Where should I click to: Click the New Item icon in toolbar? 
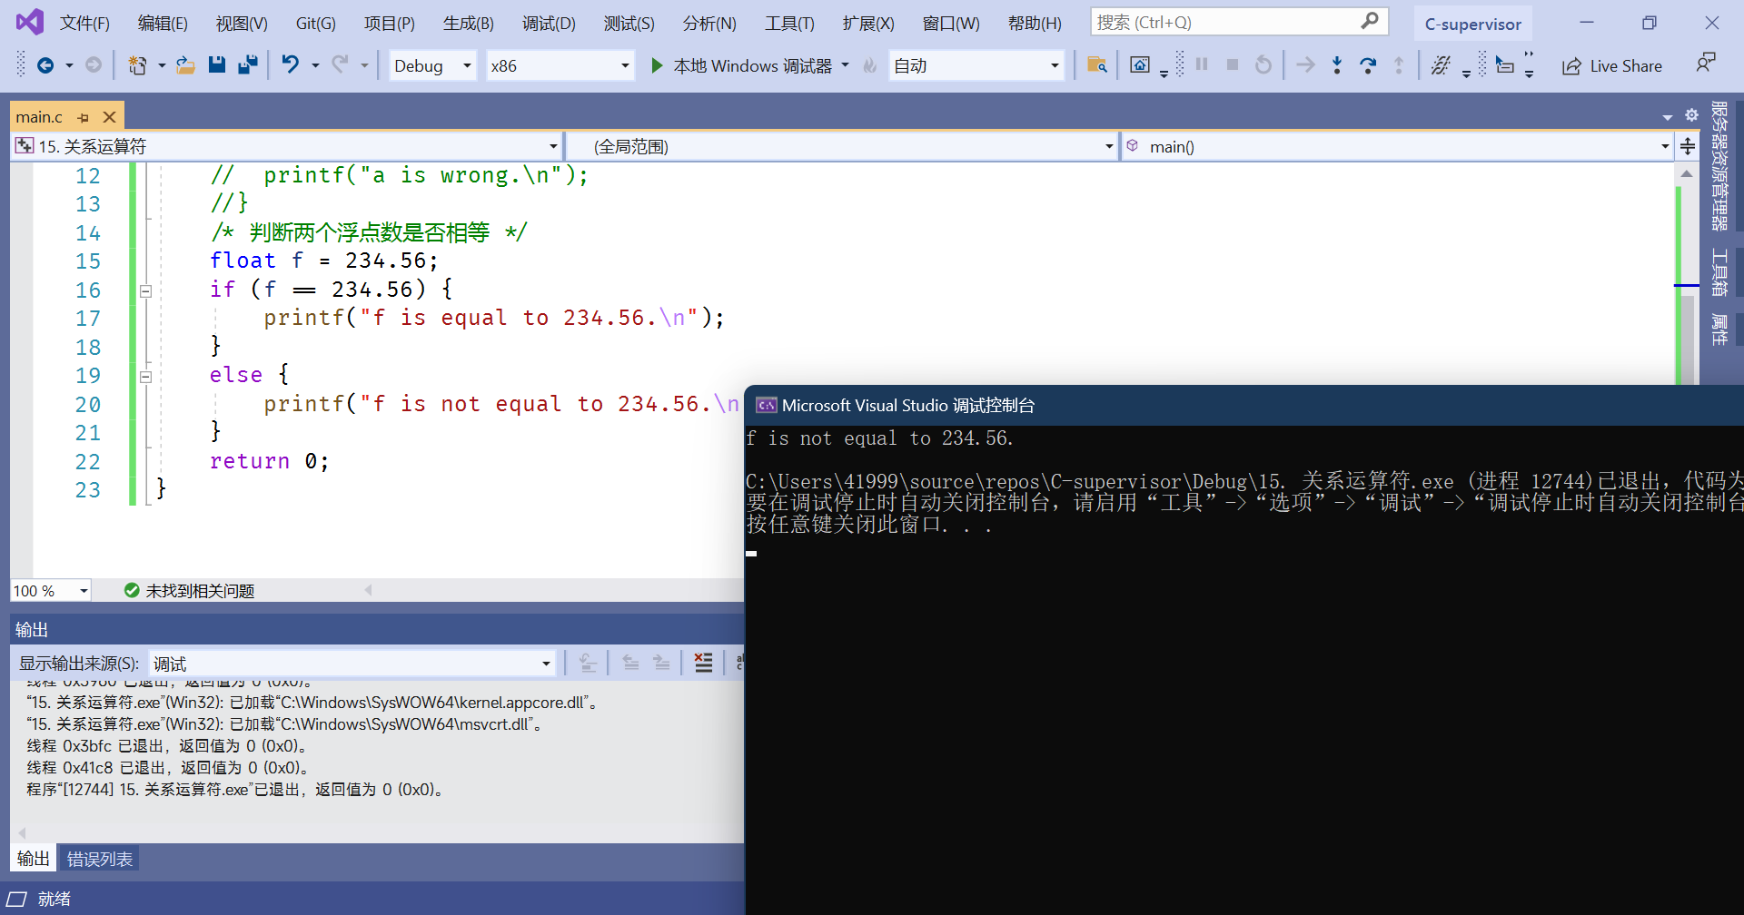point(137,65)
